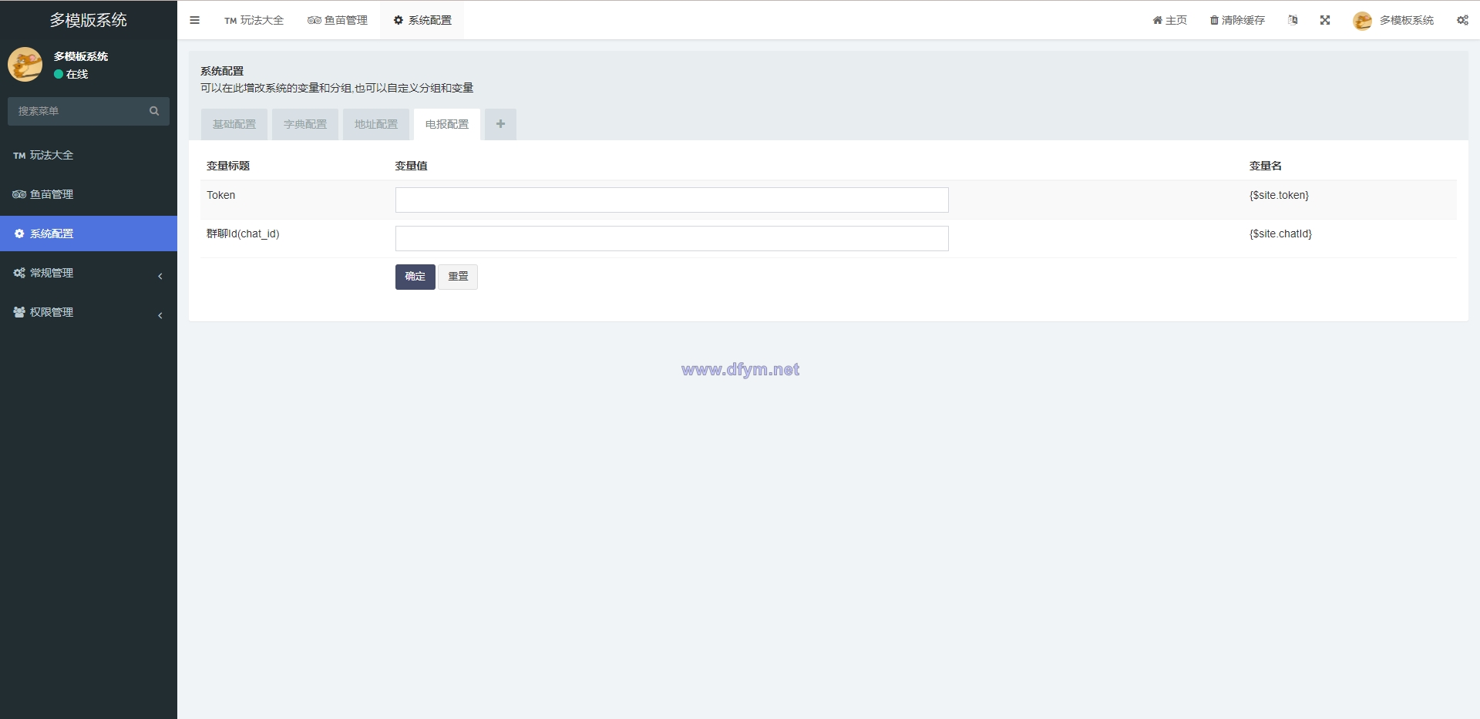This screenshot has width=1480, height=719.
Task: Click the 变量名 column header
Action: pos(1265,166)
